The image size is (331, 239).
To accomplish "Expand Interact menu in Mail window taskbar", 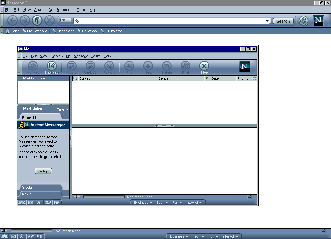I will [x=194, y=203].
